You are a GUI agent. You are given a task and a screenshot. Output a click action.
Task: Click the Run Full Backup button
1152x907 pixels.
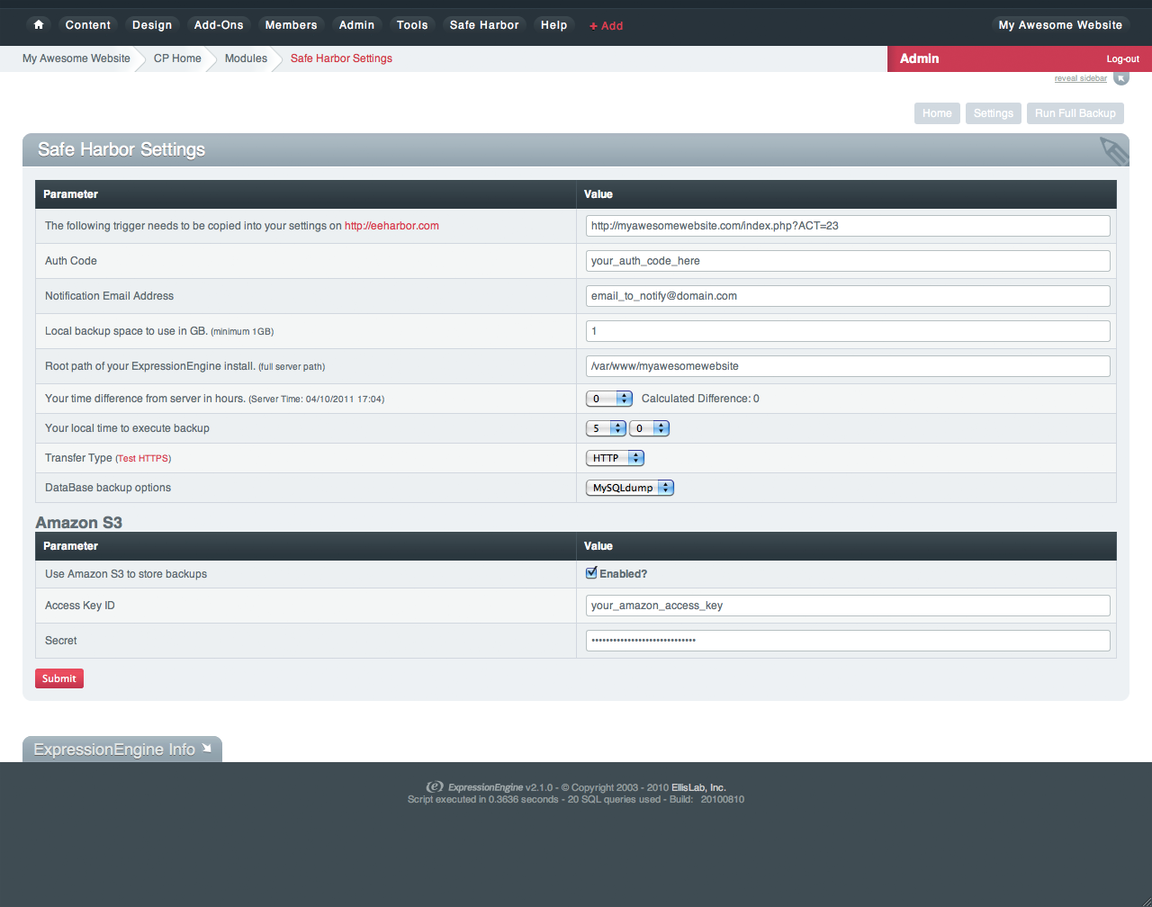1075,113
